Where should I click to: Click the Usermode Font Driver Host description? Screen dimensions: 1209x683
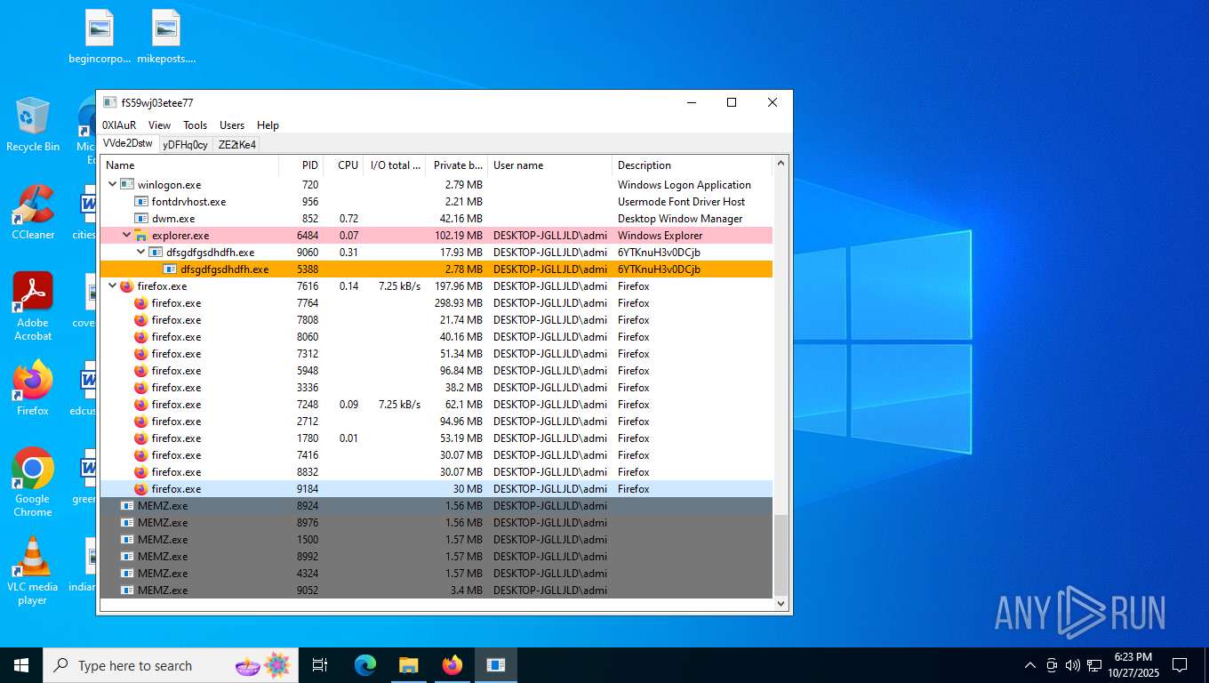(x=682, y=202)
